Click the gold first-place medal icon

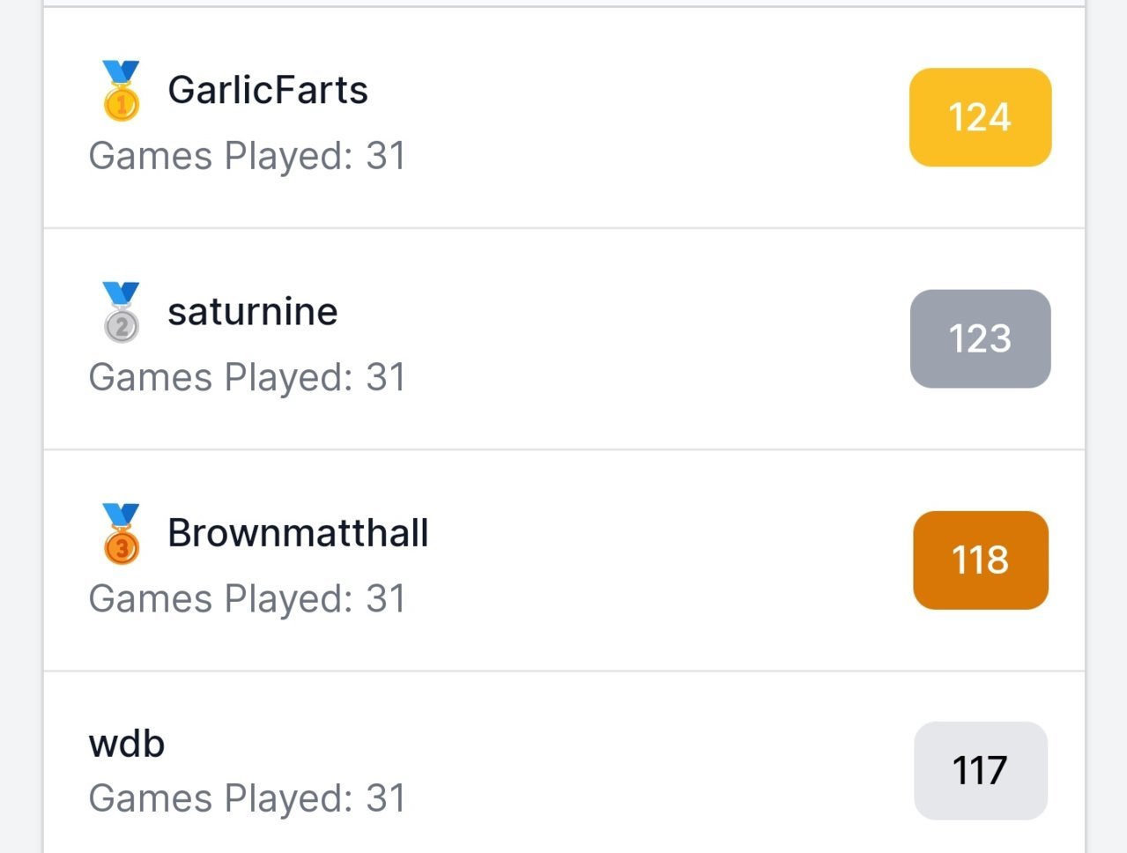tap(121, 90)
